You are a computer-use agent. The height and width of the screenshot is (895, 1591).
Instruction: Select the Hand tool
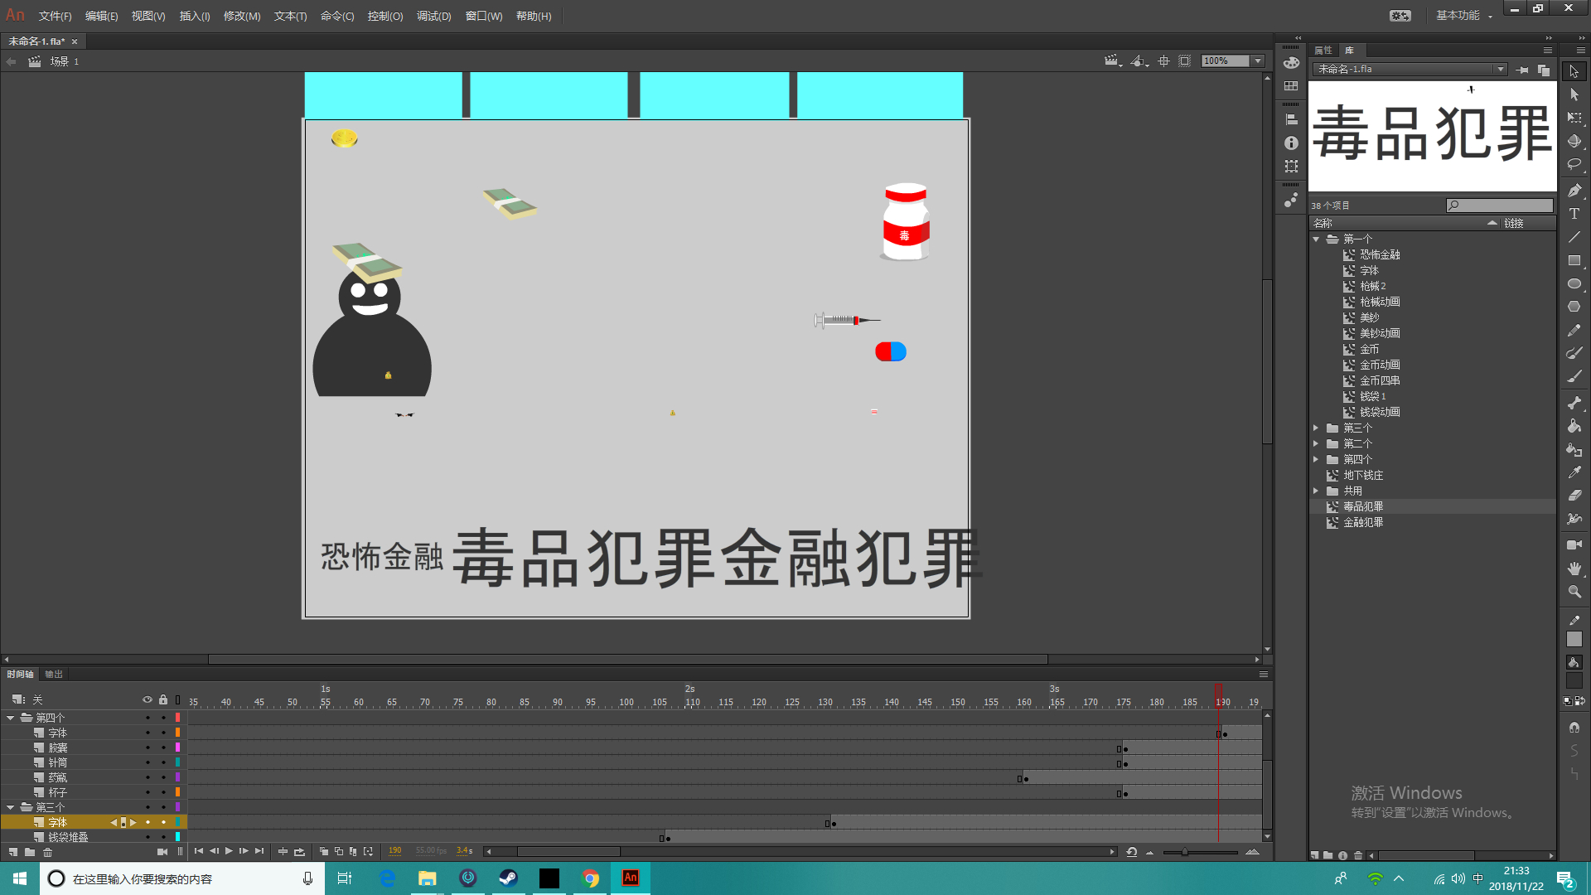click(1574, 568)
